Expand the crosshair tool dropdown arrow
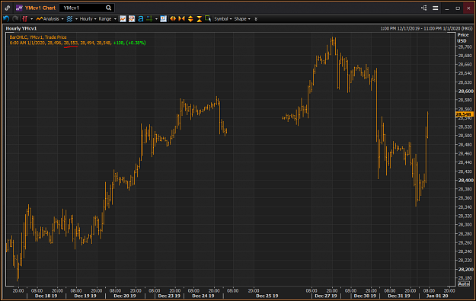 [x=156, y=19]
